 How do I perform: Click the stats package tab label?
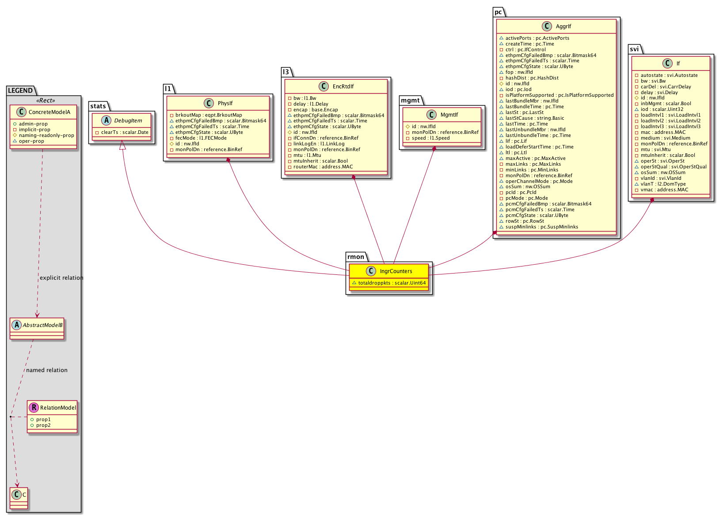pos(98,106)
